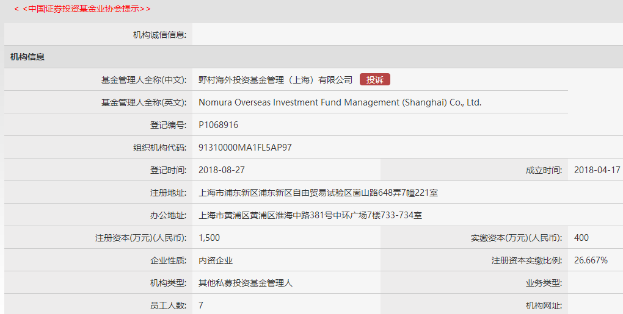This screenshot has width=623, height=314.
Task: Click the 登记时间 label
Action: click(168, 170)
